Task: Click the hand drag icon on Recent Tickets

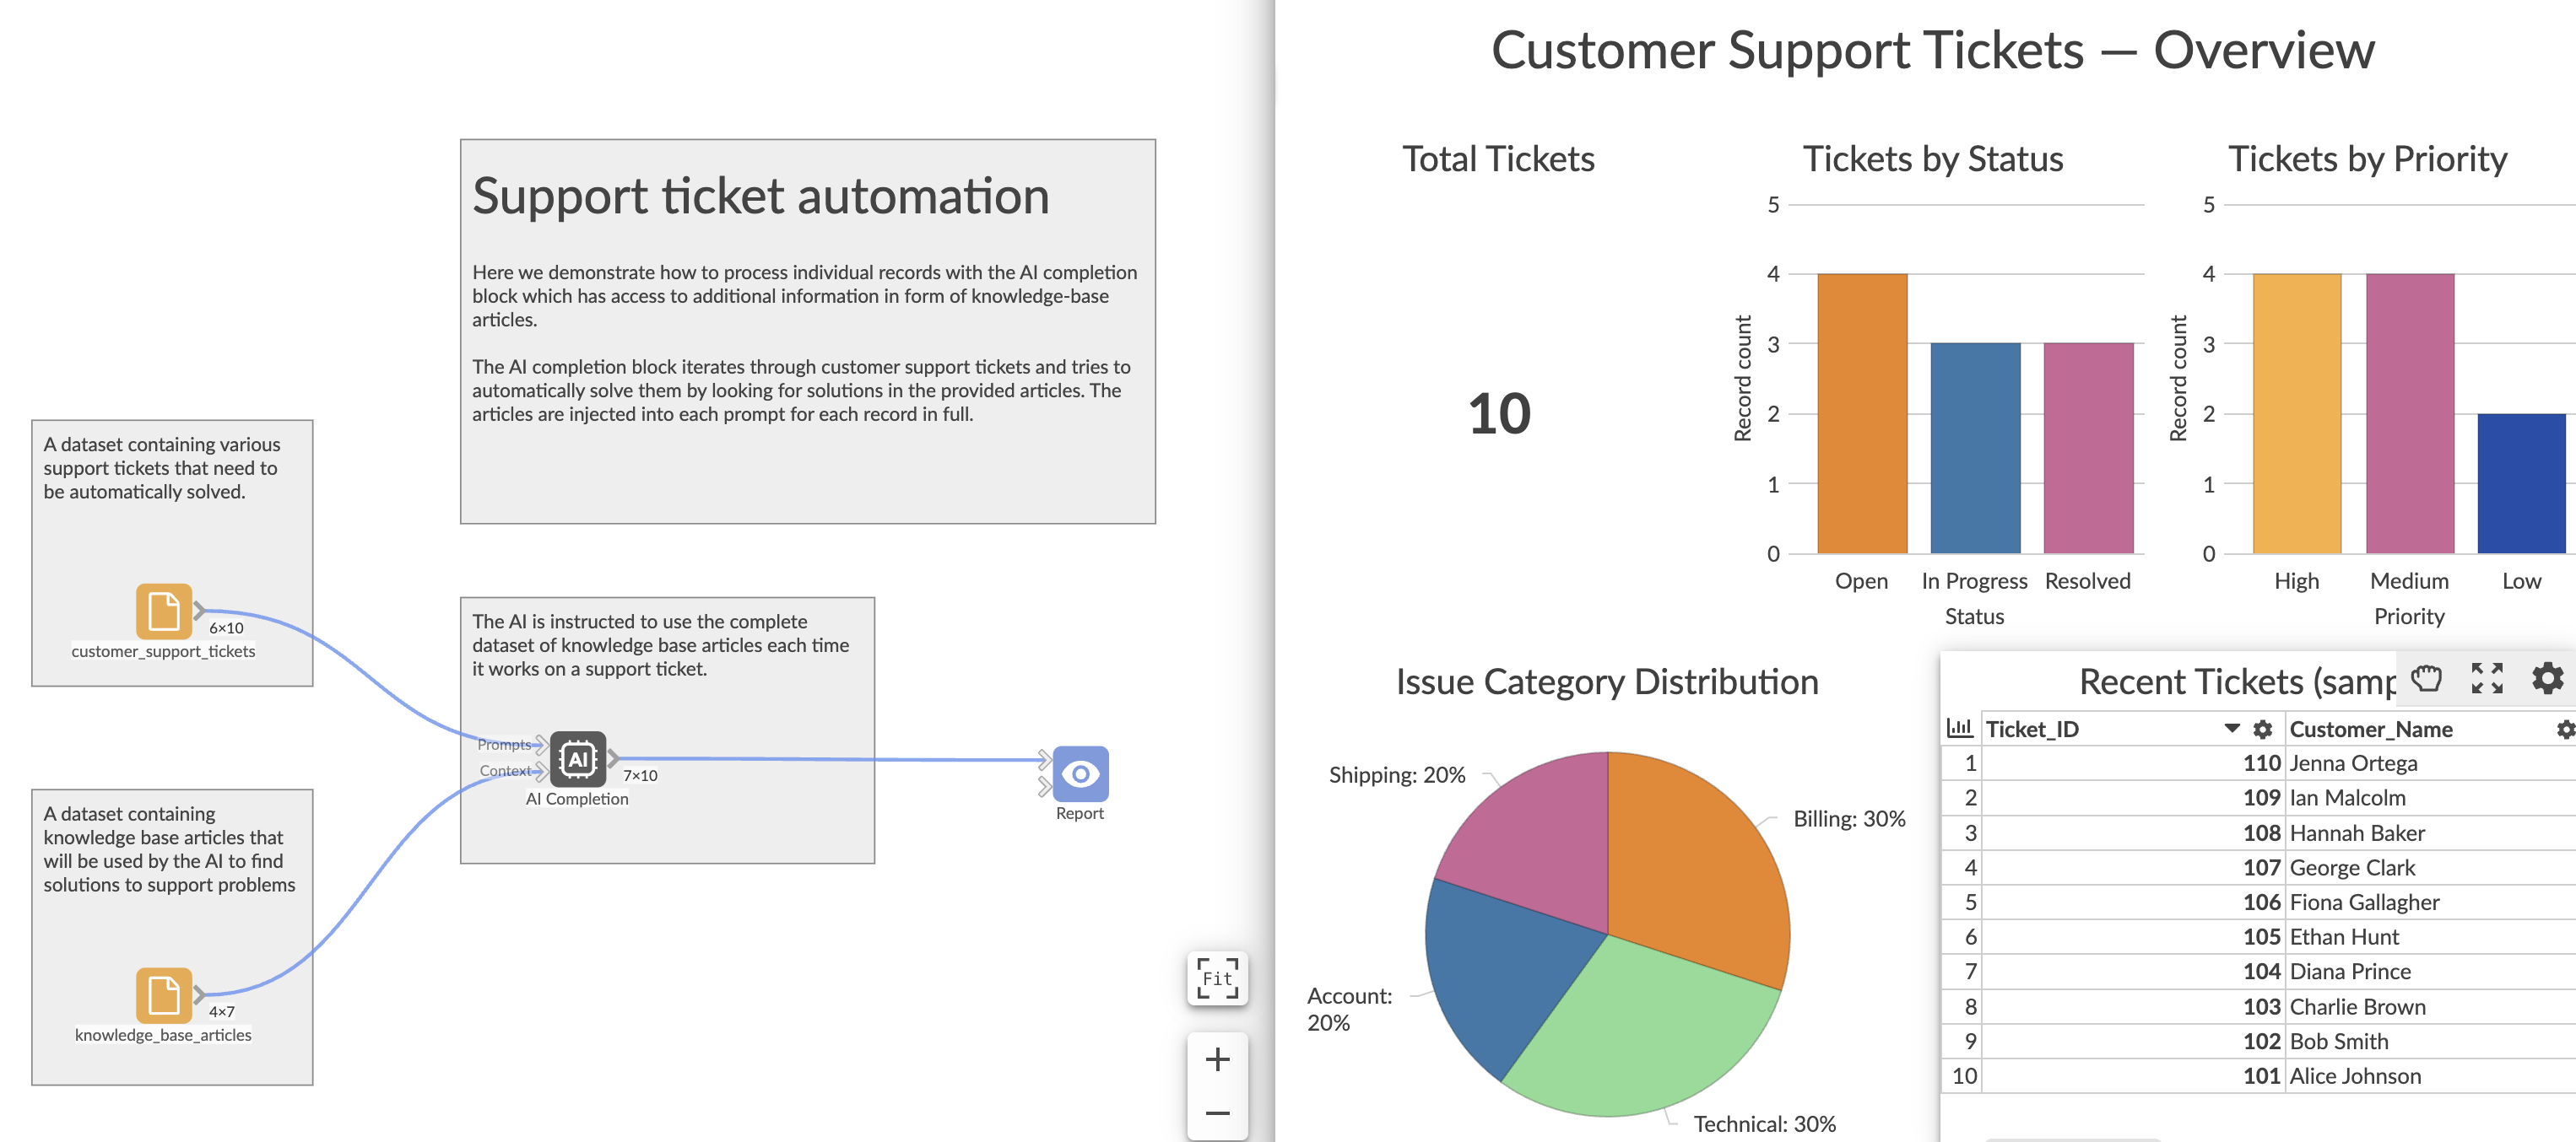Action: 2426,678
